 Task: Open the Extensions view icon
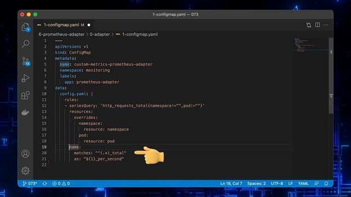point(25,95)
